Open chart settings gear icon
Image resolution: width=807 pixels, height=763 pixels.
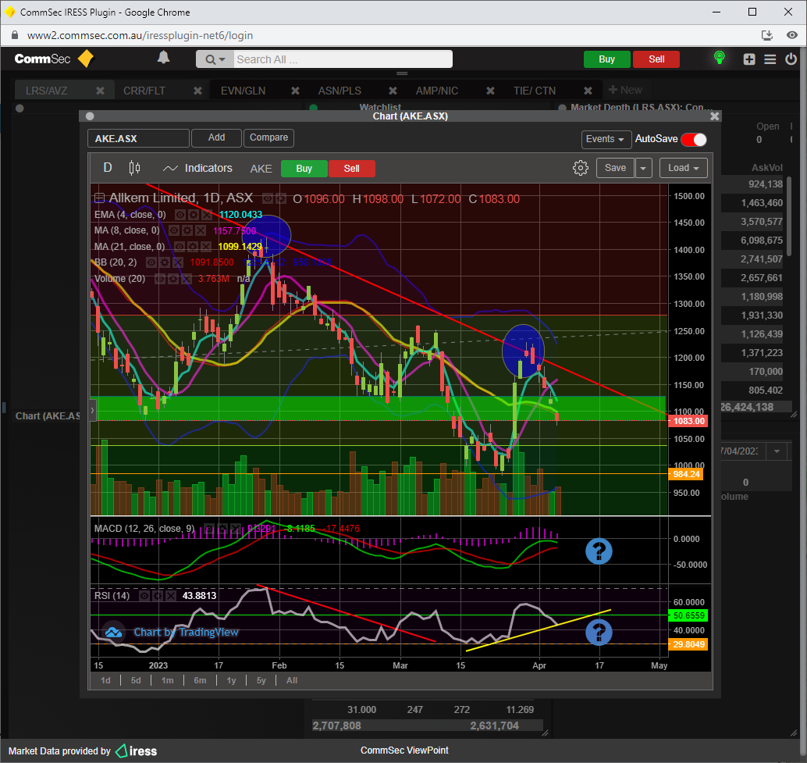click(x=581, y=168)
